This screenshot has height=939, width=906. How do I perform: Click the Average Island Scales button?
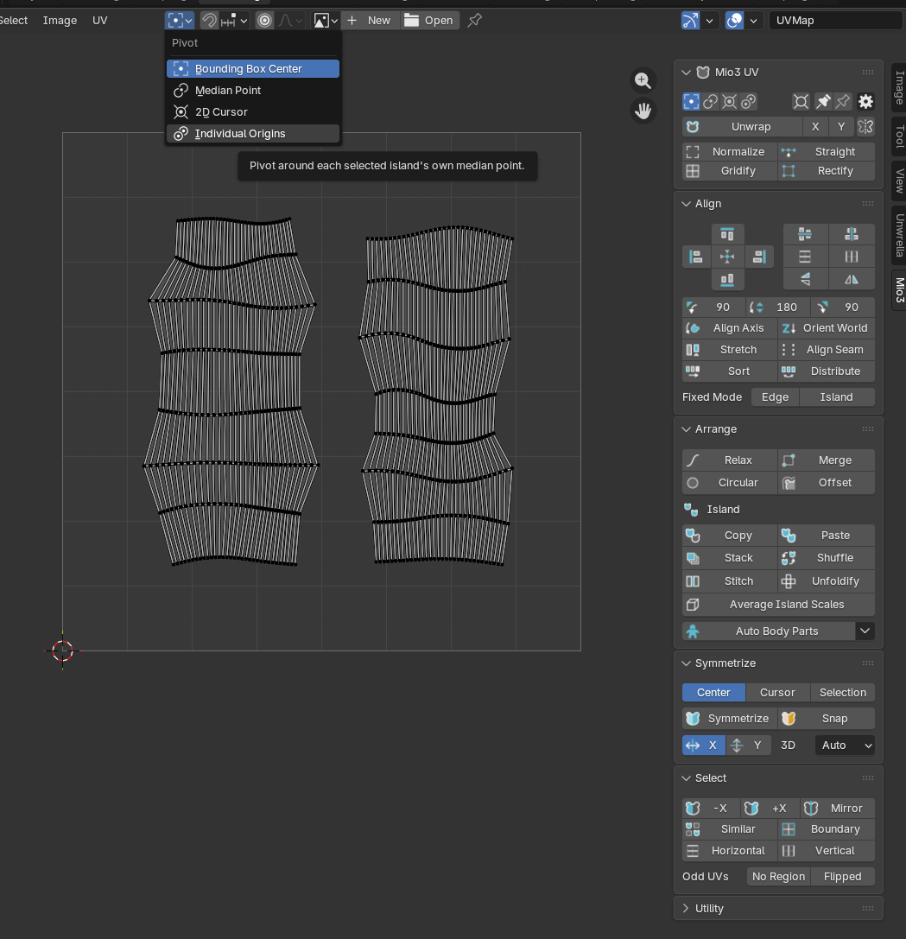coord(778,605)
